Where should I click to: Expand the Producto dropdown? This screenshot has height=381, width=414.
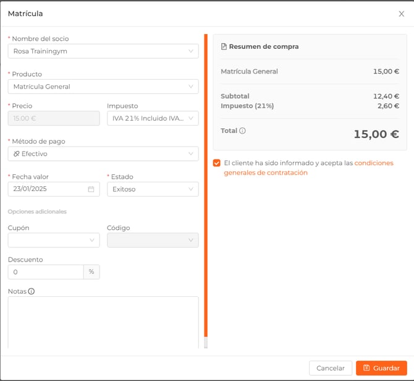pos(103,87)
